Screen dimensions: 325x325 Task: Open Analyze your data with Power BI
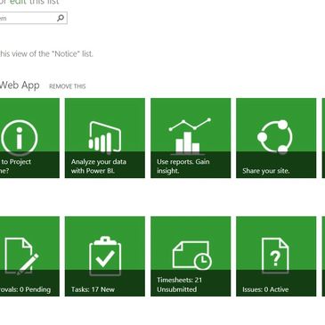[99, 167]
